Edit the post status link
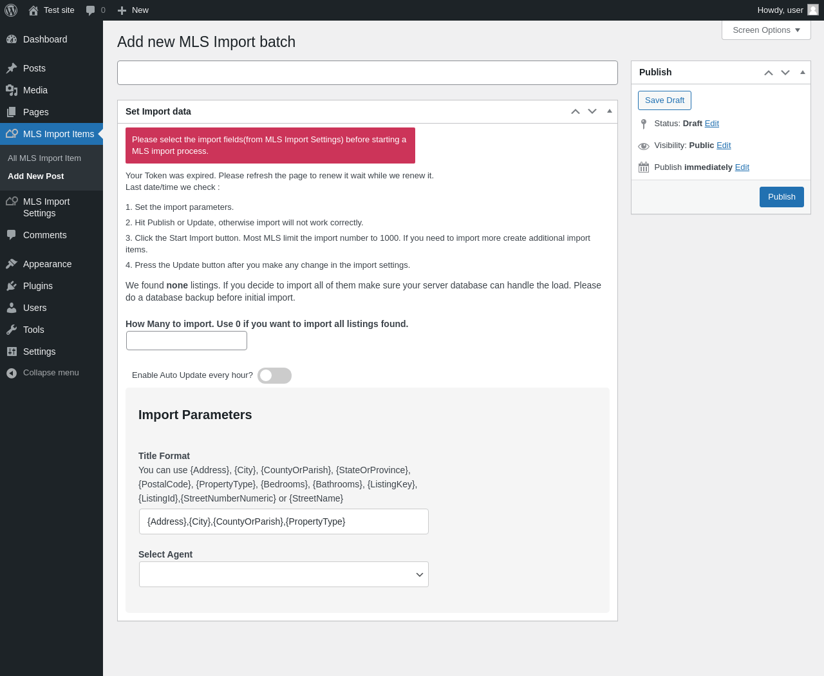This screenshot has height=676, width=824. click(712, 124)
